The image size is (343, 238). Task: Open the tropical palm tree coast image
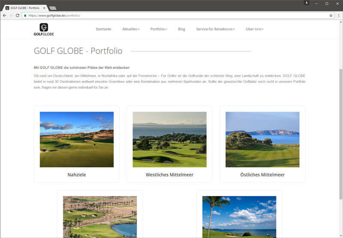point(239,217)
